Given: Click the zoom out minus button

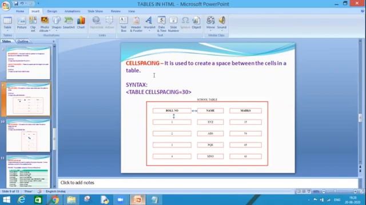Looking at the screenshot, I should 324,191.
